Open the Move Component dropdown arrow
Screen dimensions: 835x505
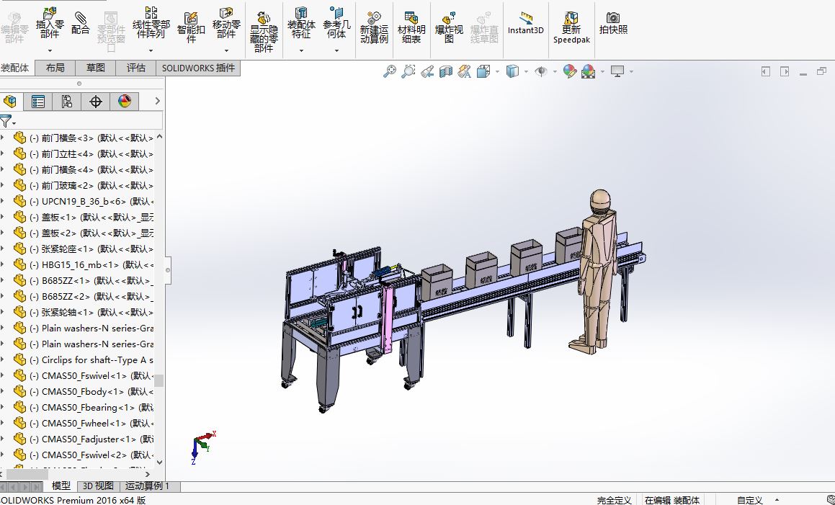[226, 50]
